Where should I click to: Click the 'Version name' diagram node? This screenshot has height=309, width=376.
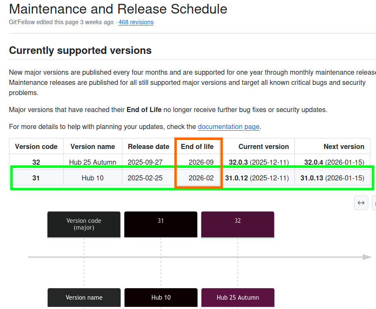tap(84, 298)
